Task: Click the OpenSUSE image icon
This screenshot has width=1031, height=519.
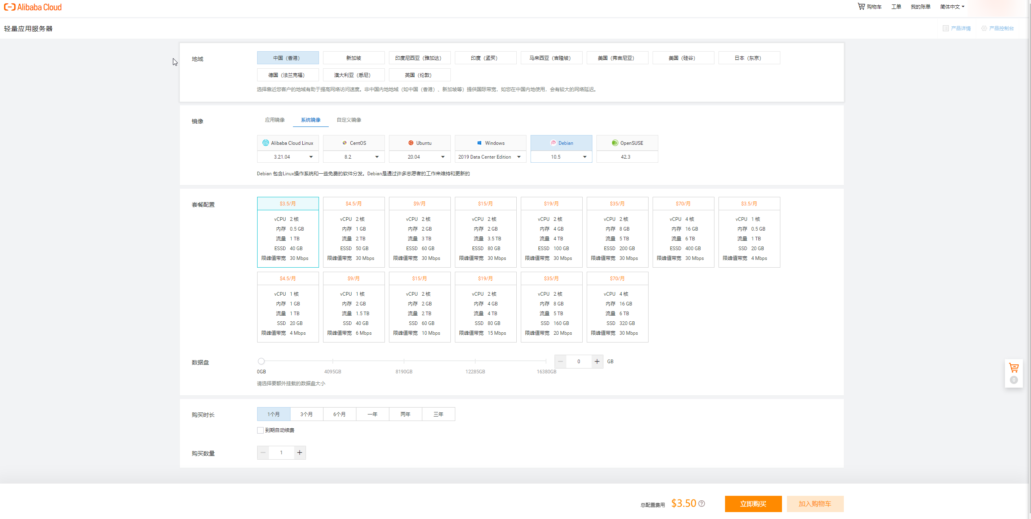Action: [615, 143]
